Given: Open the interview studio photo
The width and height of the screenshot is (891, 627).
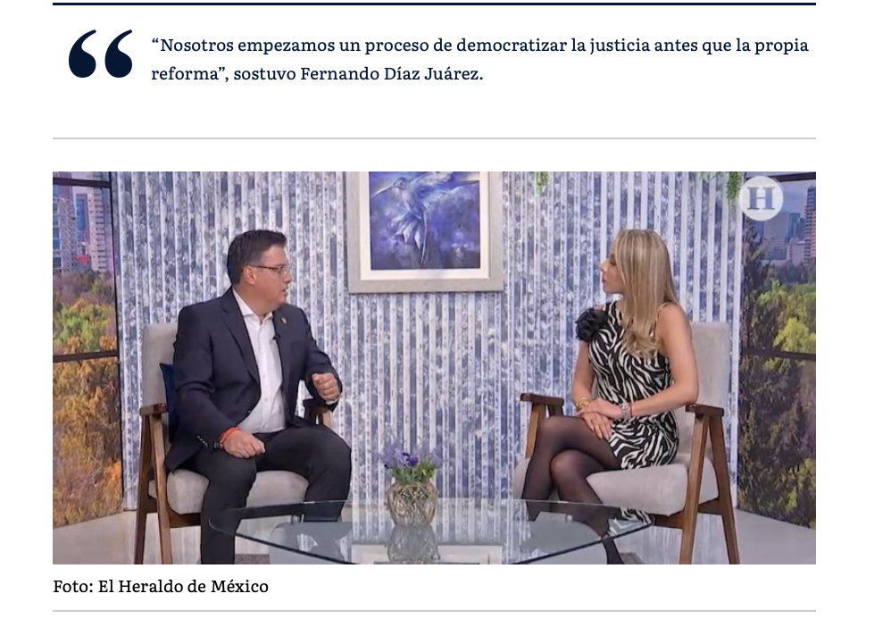Looking at the screenshot, I should 434,368.
